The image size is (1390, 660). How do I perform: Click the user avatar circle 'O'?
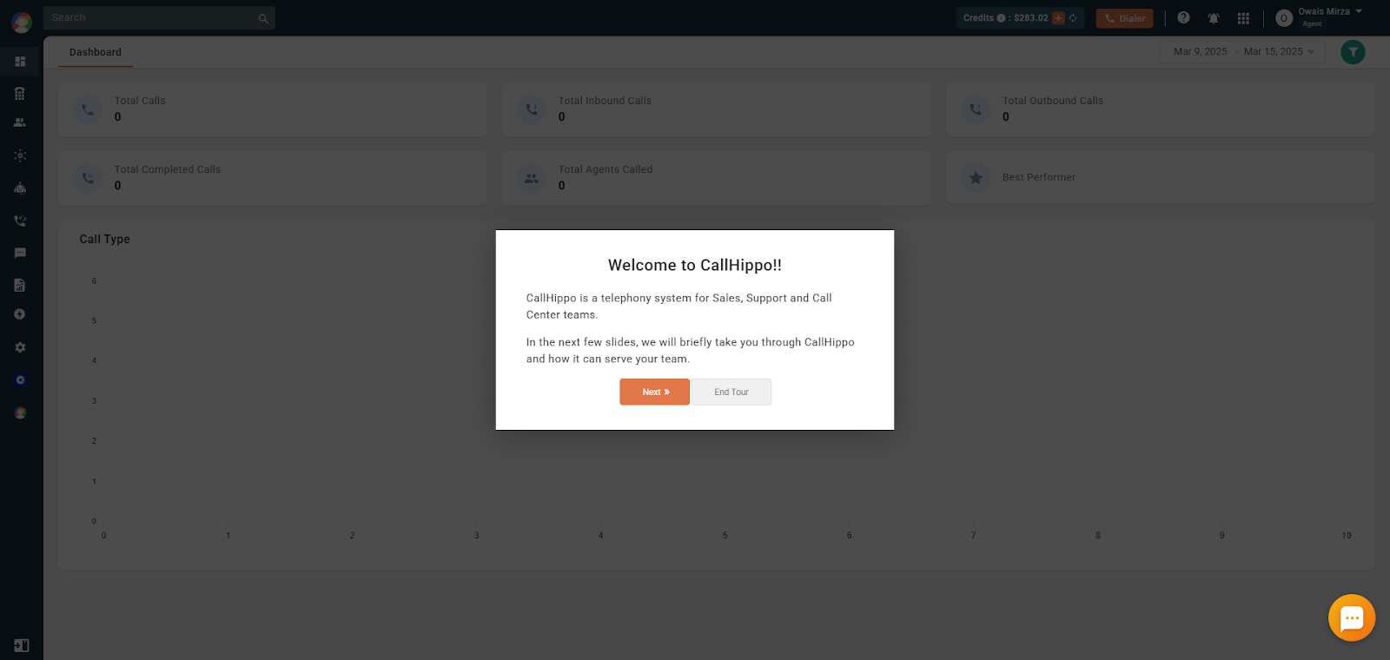tap(1284, 18)
